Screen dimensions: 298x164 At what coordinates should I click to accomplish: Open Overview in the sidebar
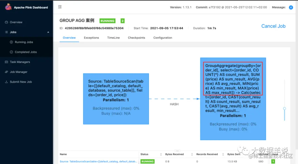[16, 22]
